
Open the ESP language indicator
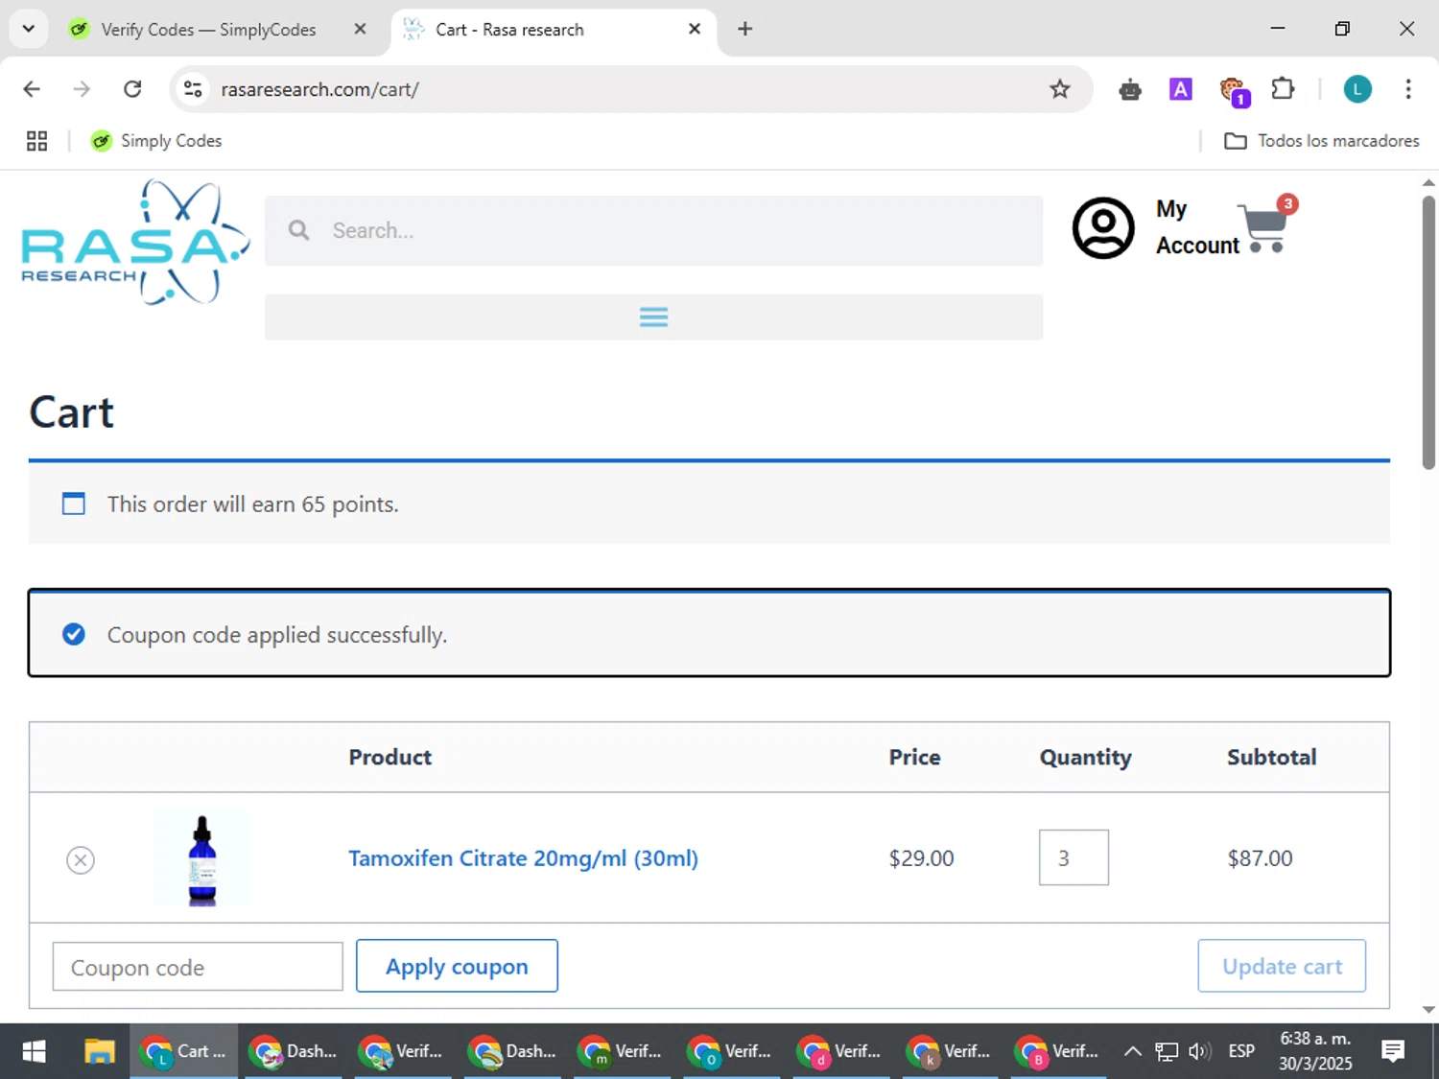pos(1241,1051)
